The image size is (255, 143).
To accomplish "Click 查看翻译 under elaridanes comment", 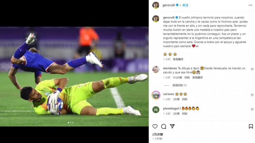I will pyautogui.click(x=198, y=77).
